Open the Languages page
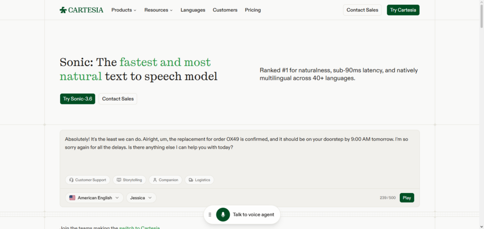 (x=193, y=10)
